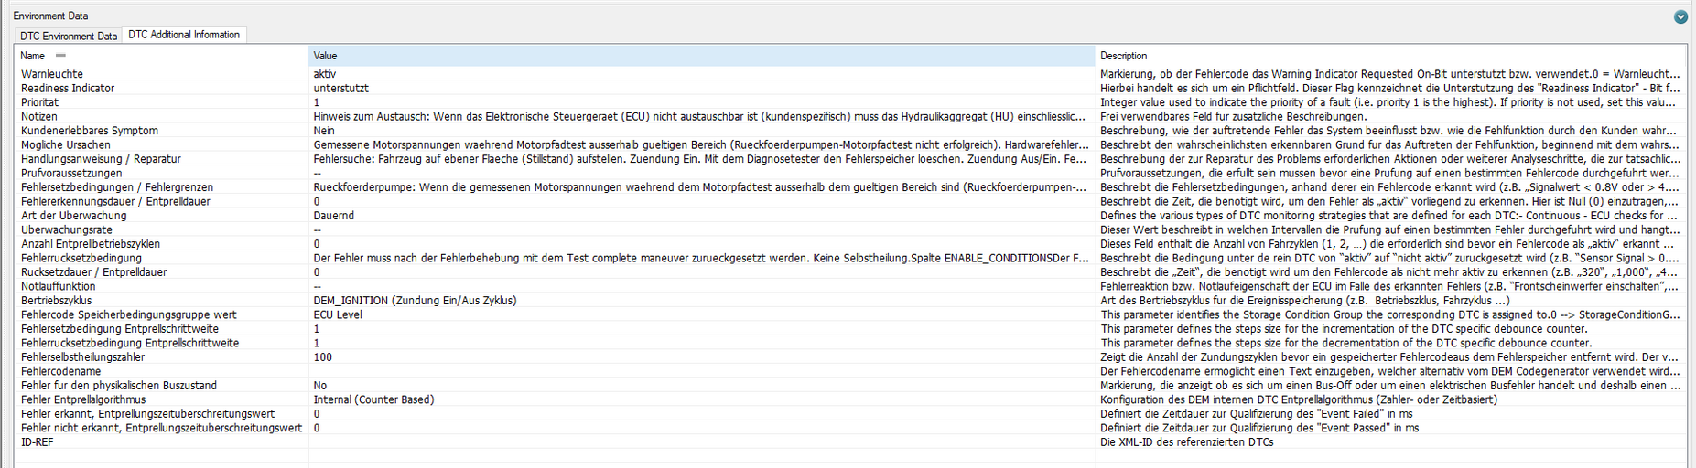Select the Readiness Indicator row
Image resolution: width=1696 pixels, height=468 pixels.
click(68, 89)
